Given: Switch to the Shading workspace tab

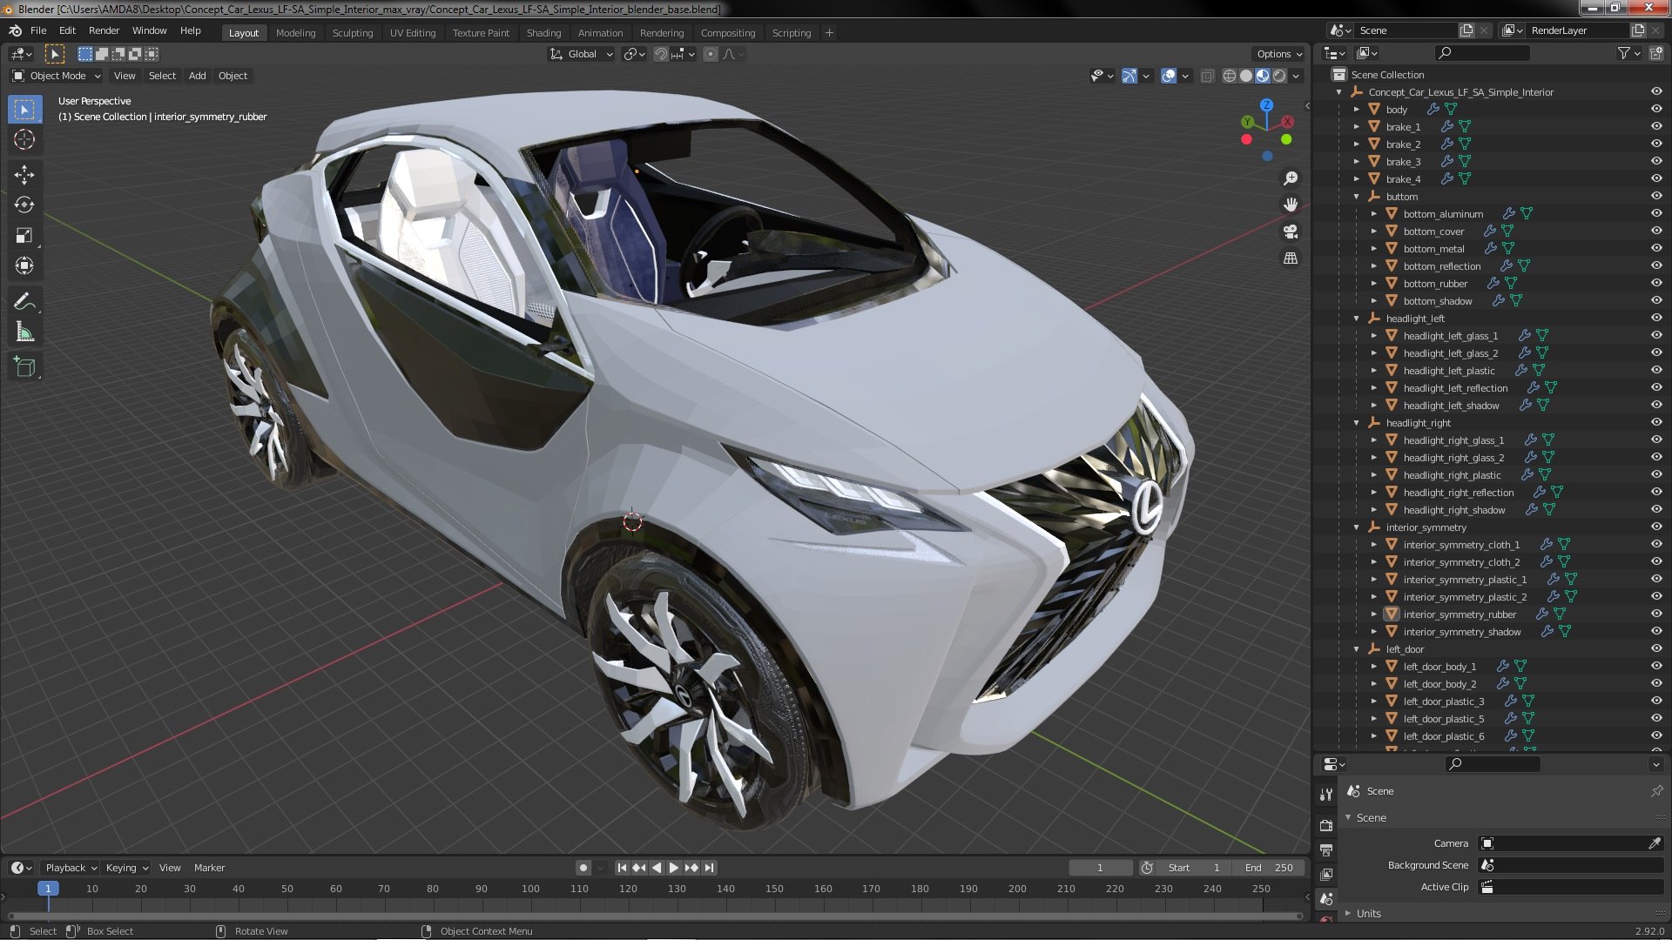Looking at the screenshot, I should (x=543, y=33).
